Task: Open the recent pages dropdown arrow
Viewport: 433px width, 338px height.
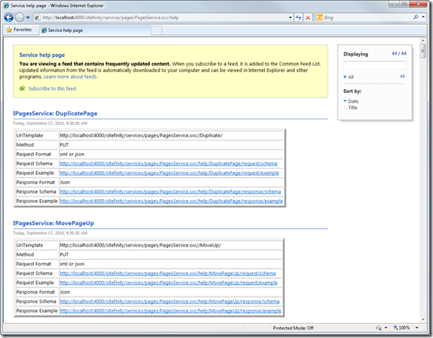Action: pyautogui.click(x=28, y=18)
